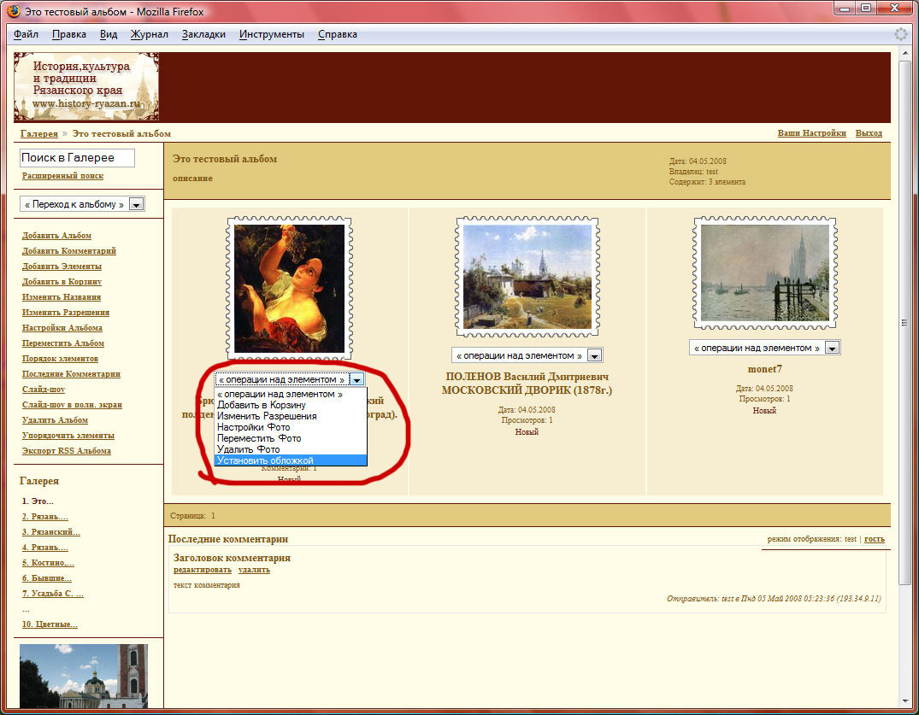Image resolution: width=919 pixels, height=715 pixels.
Task: Open the monet7 painting thumbnail
Action: [765, 273]
